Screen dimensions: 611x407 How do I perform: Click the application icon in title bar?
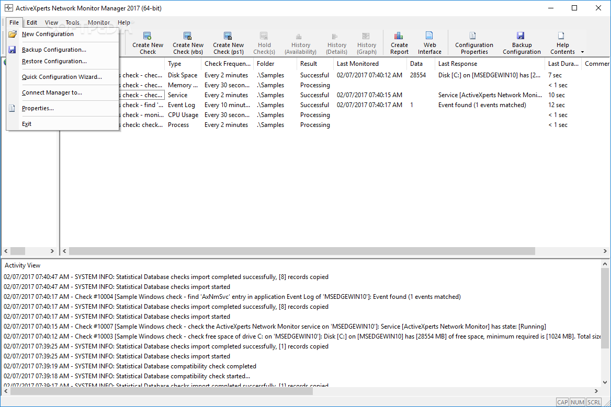[8, 8]
